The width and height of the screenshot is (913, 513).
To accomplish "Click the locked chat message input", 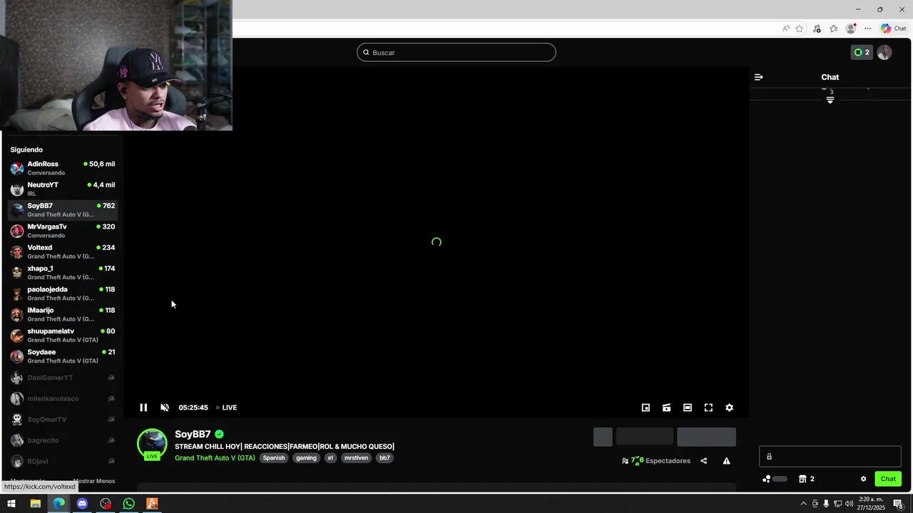I will click(830, 457).
